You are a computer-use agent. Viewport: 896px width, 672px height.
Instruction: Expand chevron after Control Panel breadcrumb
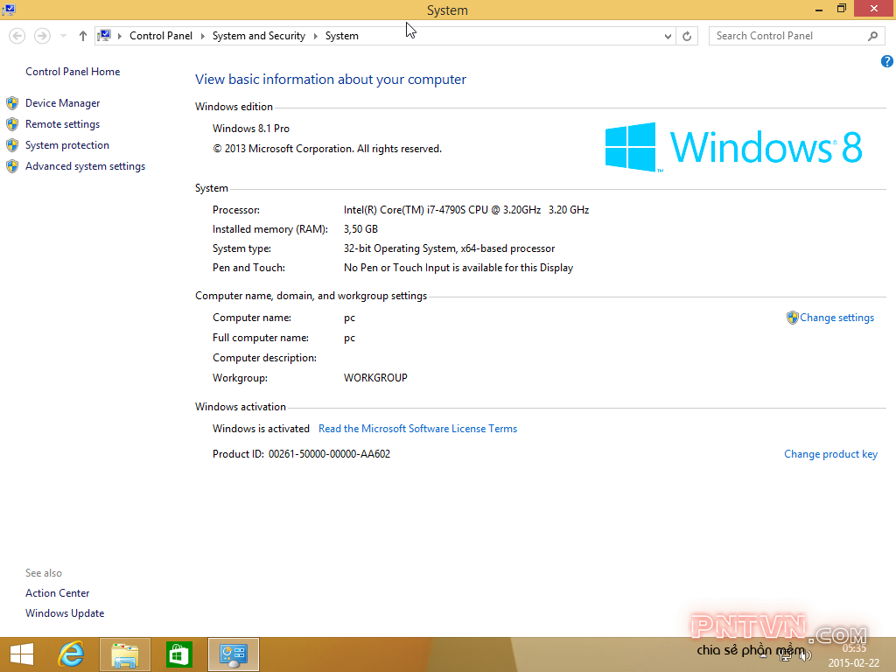pyautogui.click(x=202, y=36)
